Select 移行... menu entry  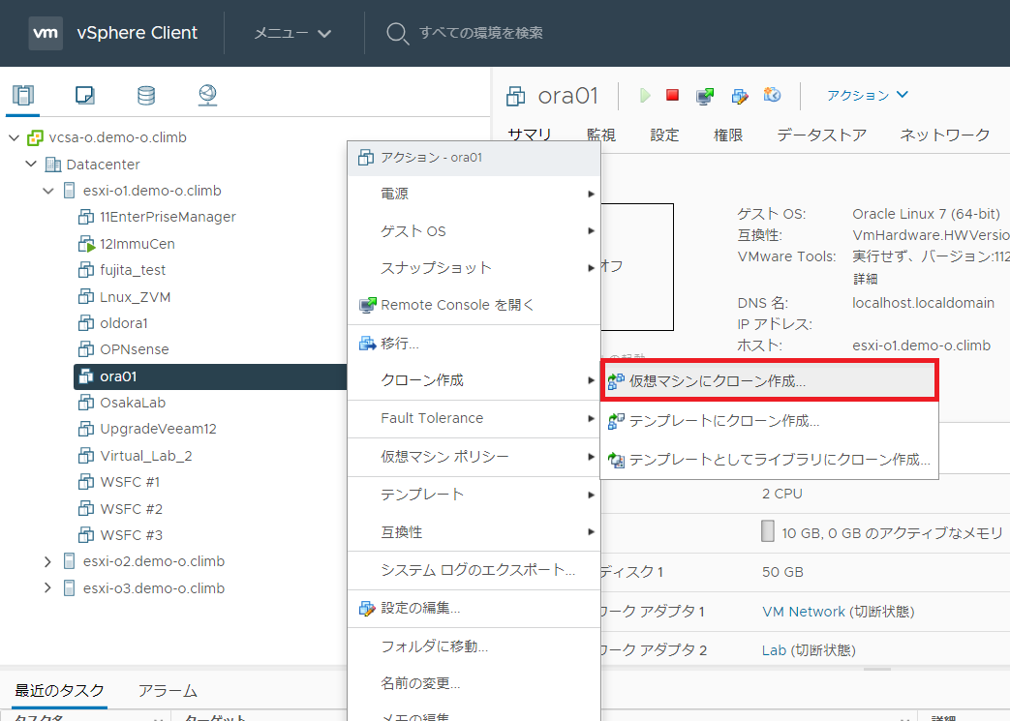tap(474, 344)
